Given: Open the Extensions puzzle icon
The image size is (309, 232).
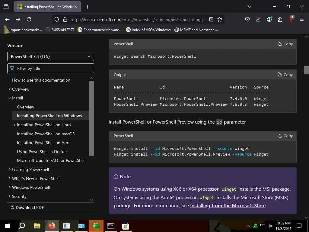Looking at the screenshot, I should (280, 19).
